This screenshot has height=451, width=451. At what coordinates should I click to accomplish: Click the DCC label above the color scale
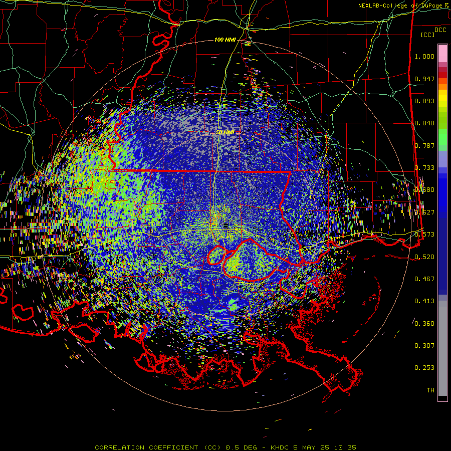pyautogui.click(x=440, y=30)
